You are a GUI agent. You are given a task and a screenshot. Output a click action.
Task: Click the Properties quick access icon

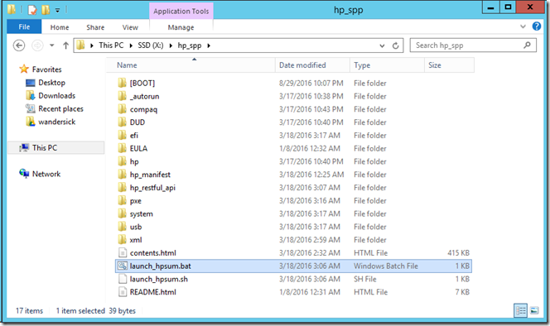pyautogui.click(x=32, y=10)
